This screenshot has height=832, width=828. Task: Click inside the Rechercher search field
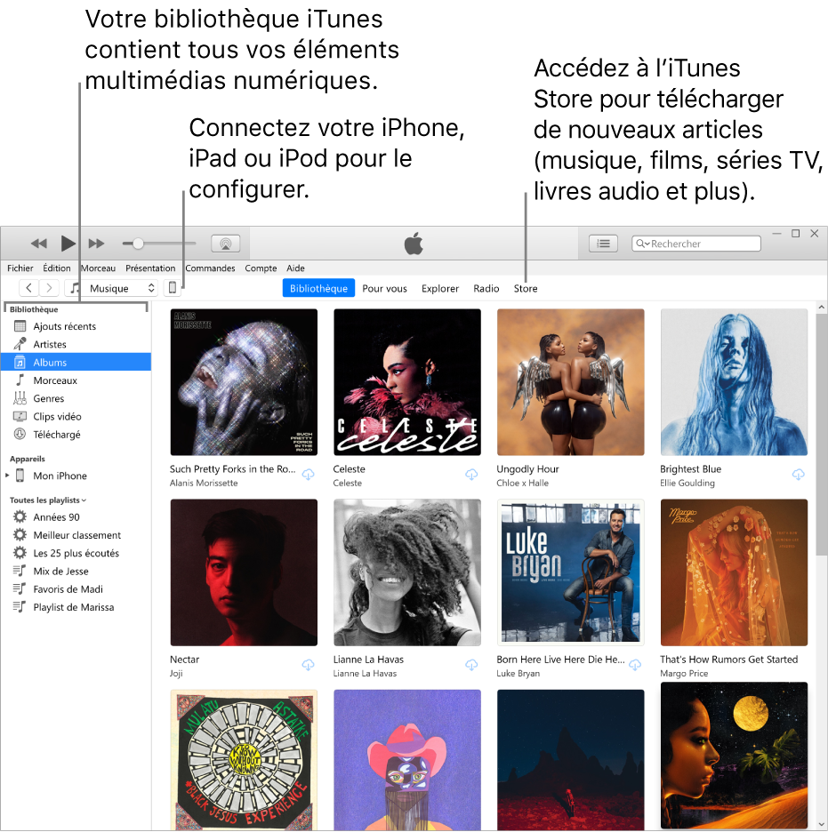[x=696, y=243]
